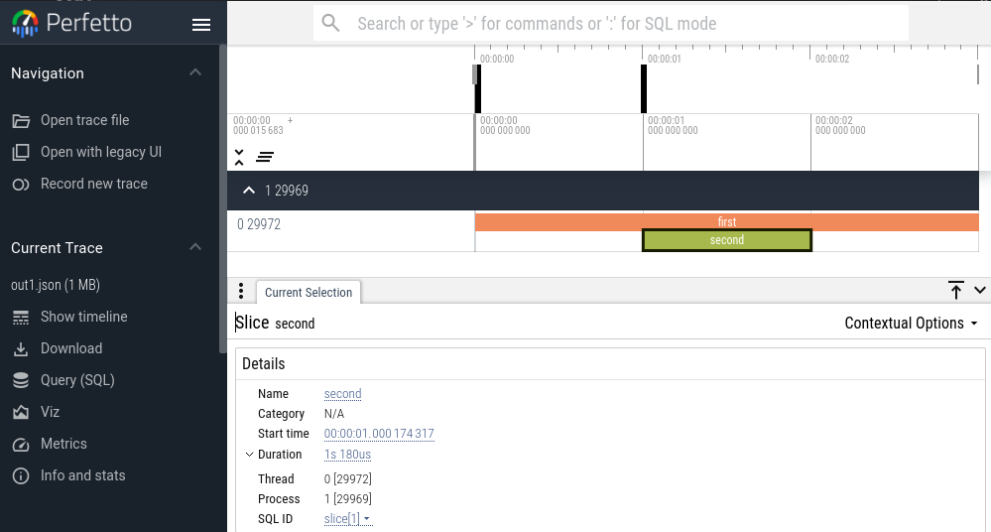Click the 'second' name link
Viewport: 991px width, 532px height.
342,393
